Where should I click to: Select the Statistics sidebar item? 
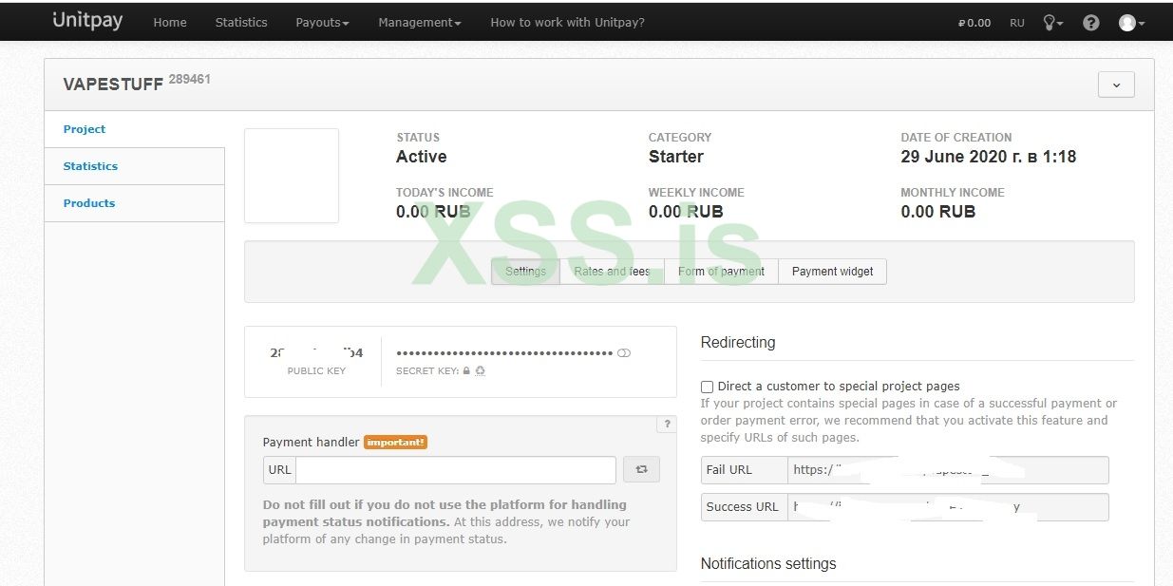tap(134, 166)
